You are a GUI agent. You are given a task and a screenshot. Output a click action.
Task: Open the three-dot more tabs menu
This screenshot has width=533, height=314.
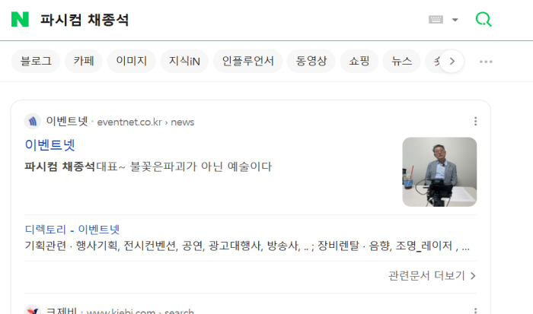[x=486, y=62]
